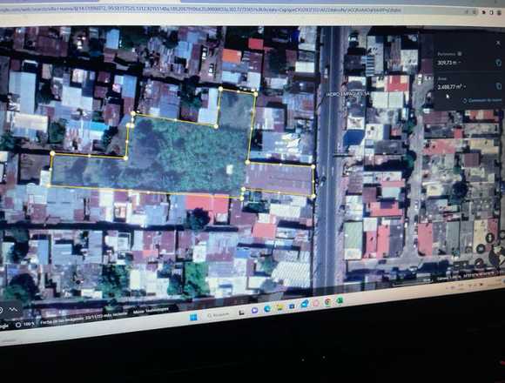This screenshot has width=505, height=383.
Task: Click the info icon beside Perimeter label
Action: point(460,54)
